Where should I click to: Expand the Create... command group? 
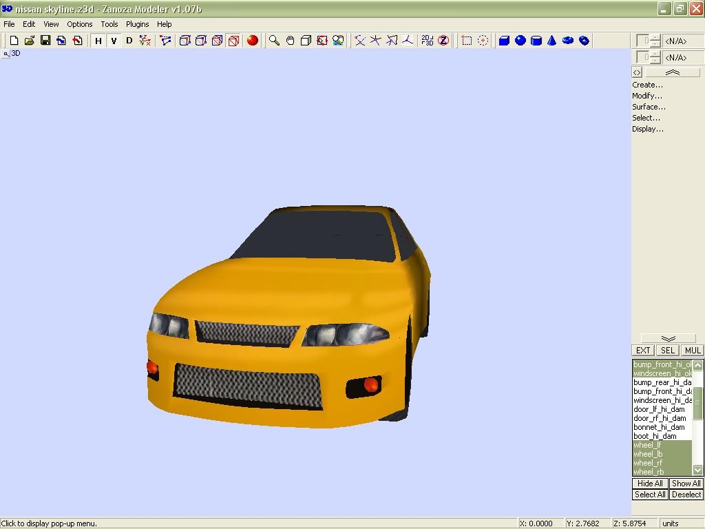[647, 85]
